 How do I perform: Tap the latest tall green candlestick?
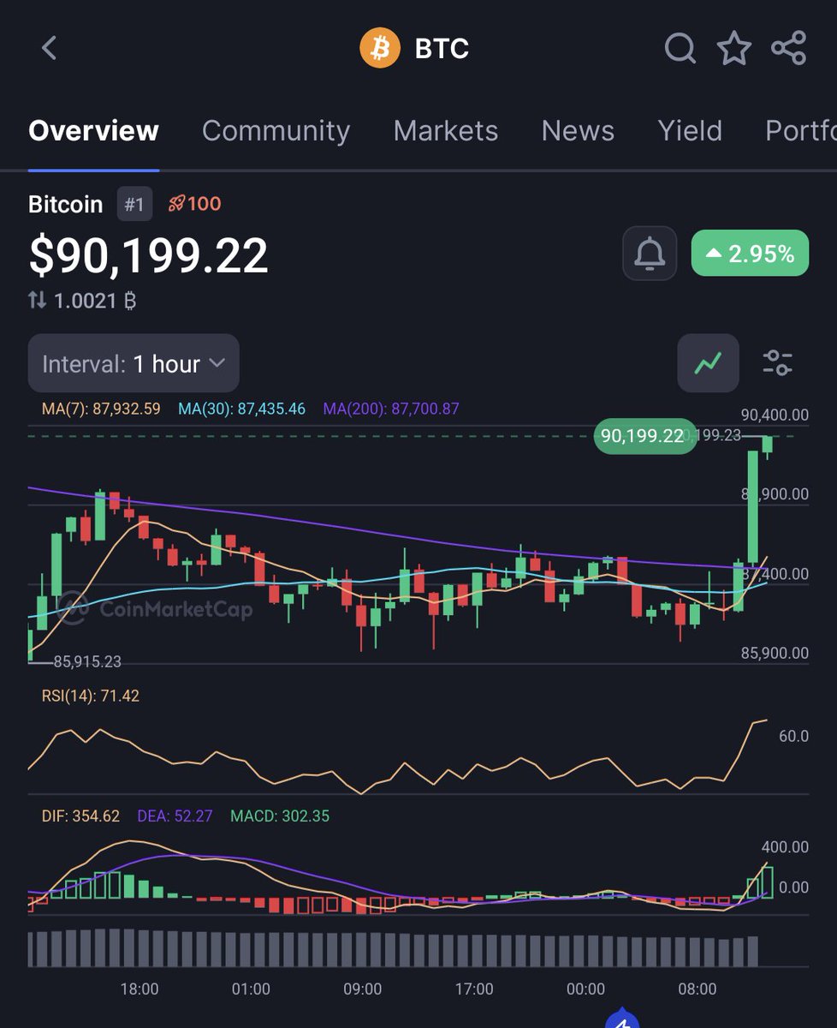tap(753, 506)
